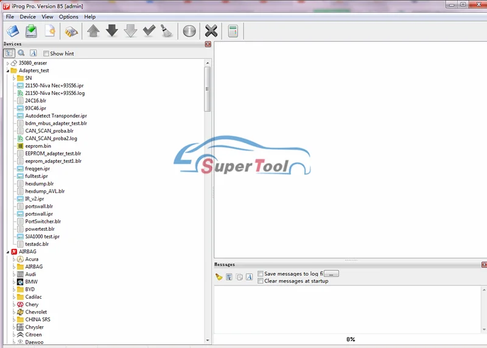Click the 0% progress bar
This screenshot has height=348, width=487.
pyautogui.click(x=351, y=339)
